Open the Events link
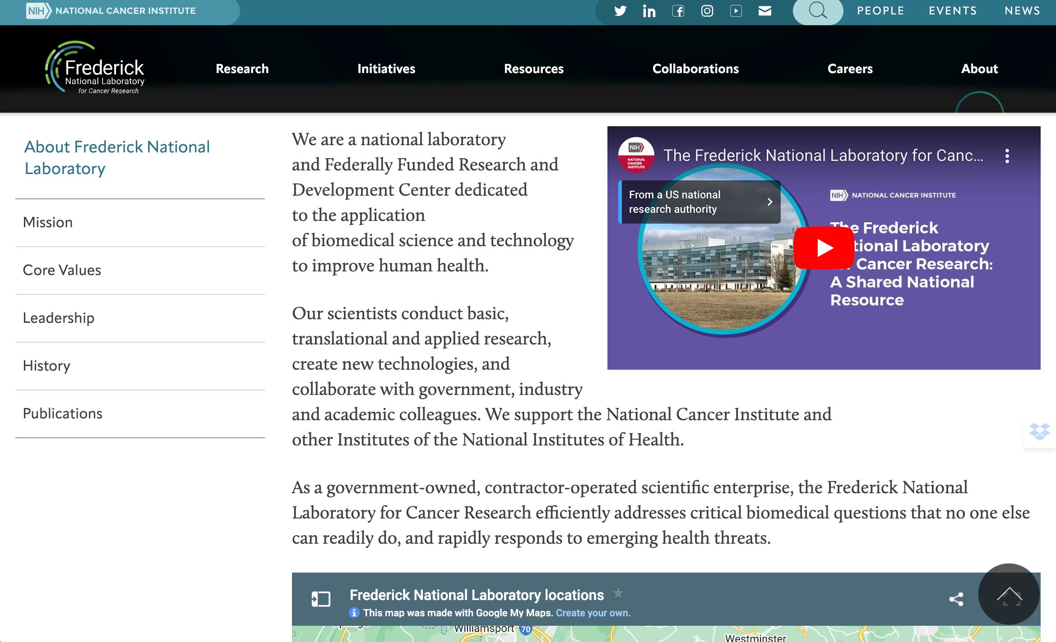 (x=953, y=11)
